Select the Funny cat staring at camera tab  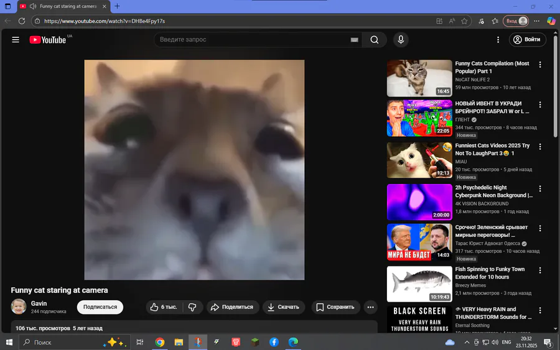pyautogui.click(x=63, y=6)
